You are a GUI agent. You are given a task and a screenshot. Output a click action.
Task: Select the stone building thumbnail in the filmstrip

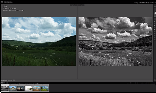(13, 88)
